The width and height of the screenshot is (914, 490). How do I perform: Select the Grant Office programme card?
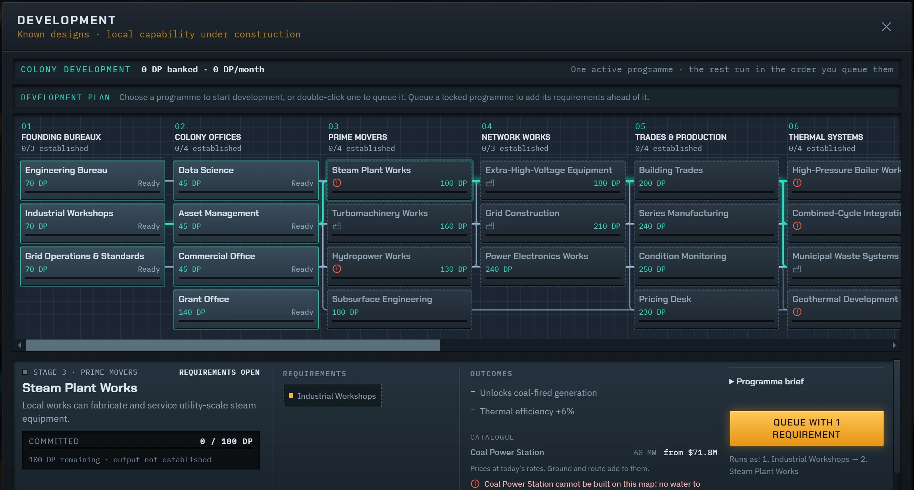246,309
